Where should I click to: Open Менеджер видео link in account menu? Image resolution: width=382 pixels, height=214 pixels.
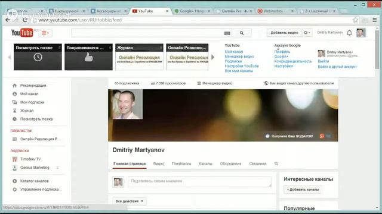[x=239, y=56]
